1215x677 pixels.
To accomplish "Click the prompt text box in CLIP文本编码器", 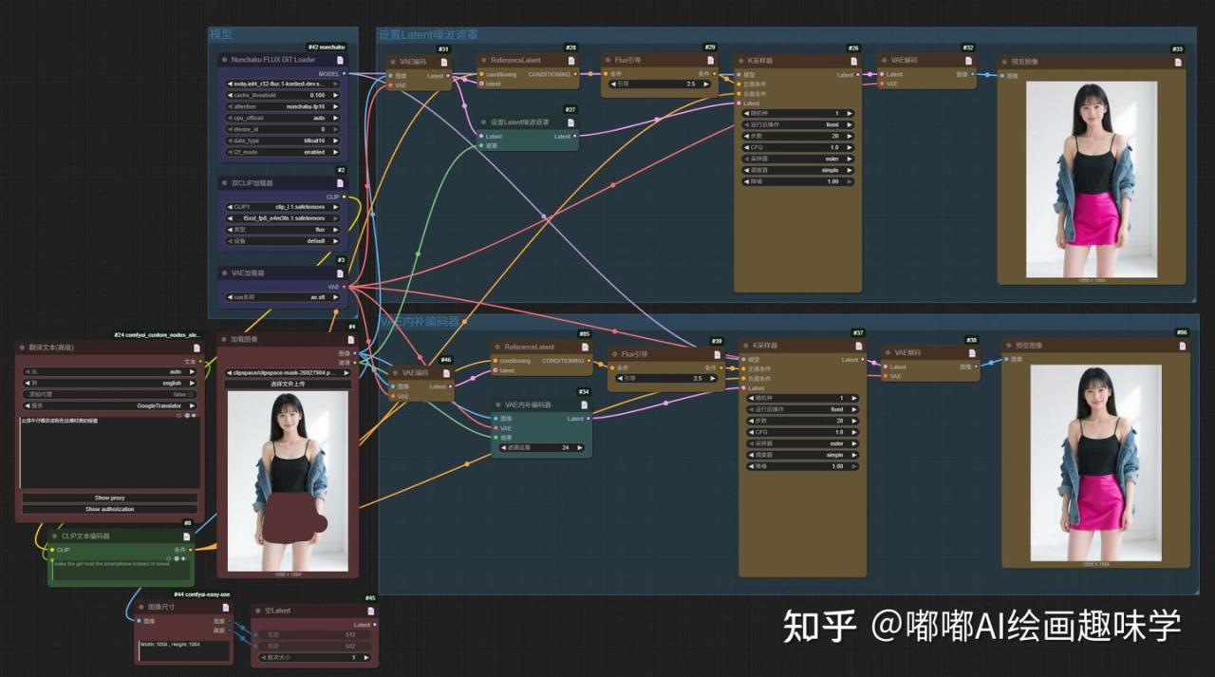I will tap(121, 571).
